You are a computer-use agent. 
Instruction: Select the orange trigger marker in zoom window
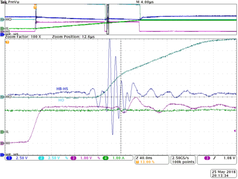click(7, 42)
